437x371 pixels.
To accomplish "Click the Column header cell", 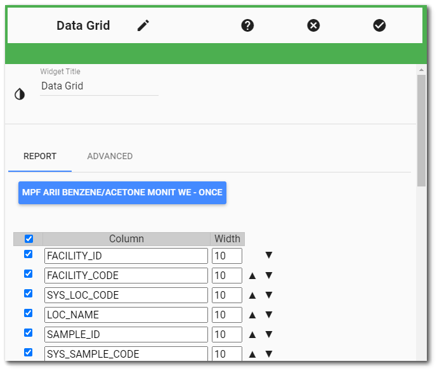I will 126,239.
